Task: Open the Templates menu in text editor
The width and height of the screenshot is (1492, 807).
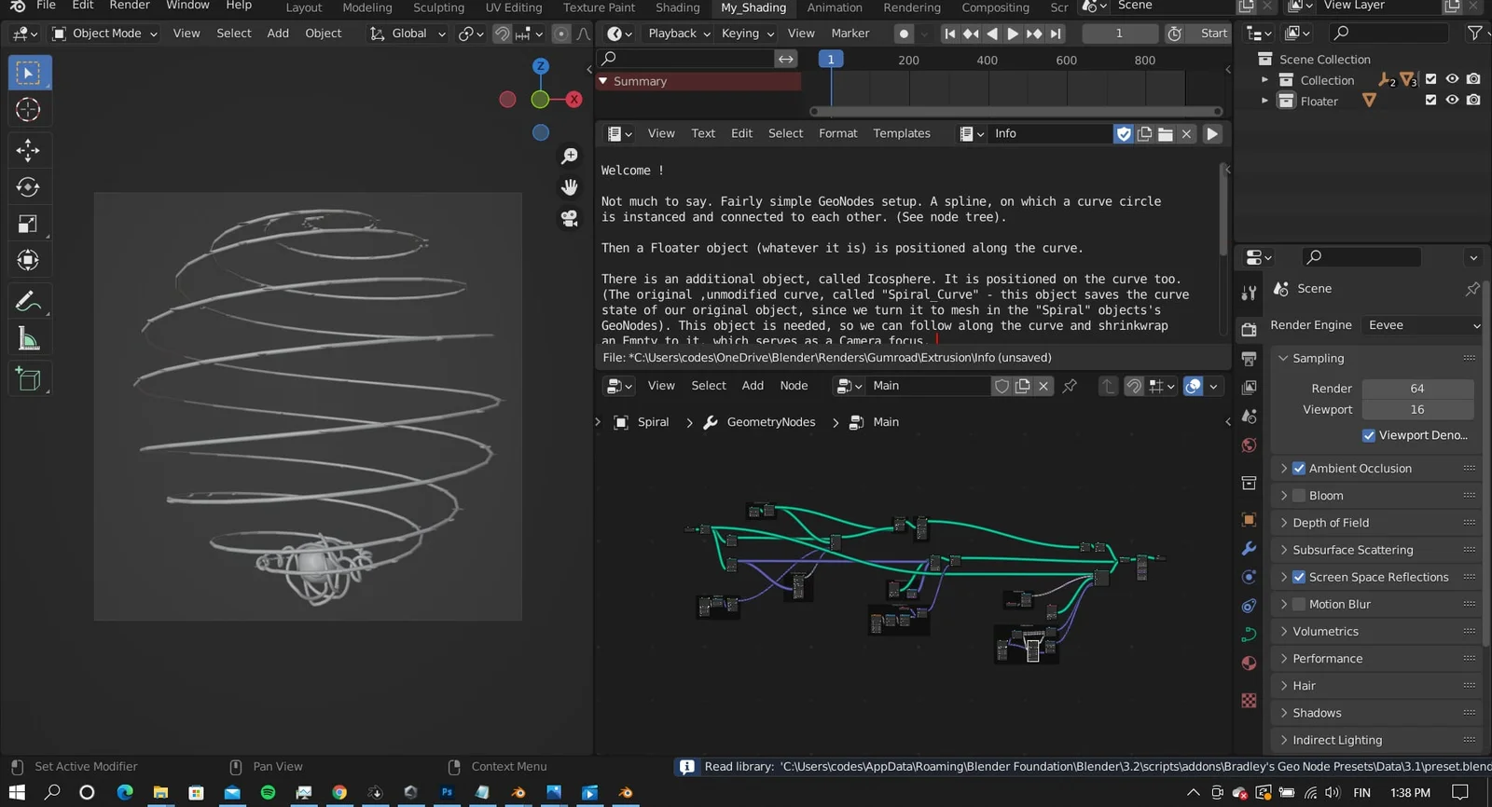Action: click(902, 134)
